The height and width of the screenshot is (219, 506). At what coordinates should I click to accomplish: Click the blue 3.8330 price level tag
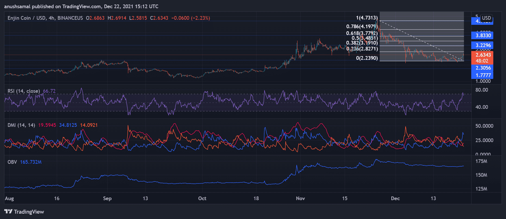click(483, 36)
